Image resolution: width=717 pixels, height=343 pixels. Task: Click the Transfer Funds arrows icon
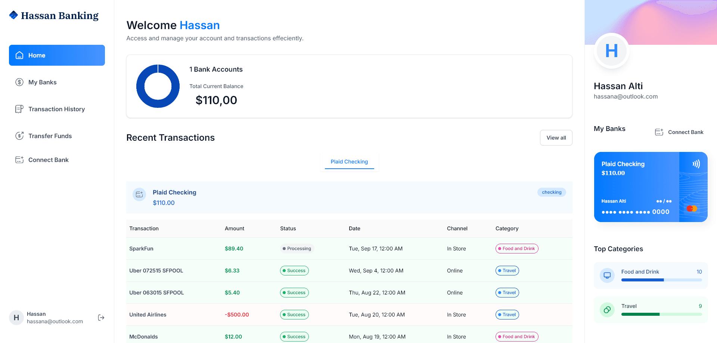pos(19,136)
